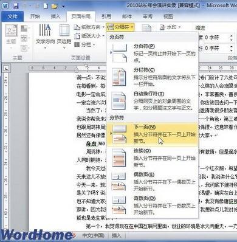
Task: Choose 偶数页(E) even page section break
Action: 152,182
